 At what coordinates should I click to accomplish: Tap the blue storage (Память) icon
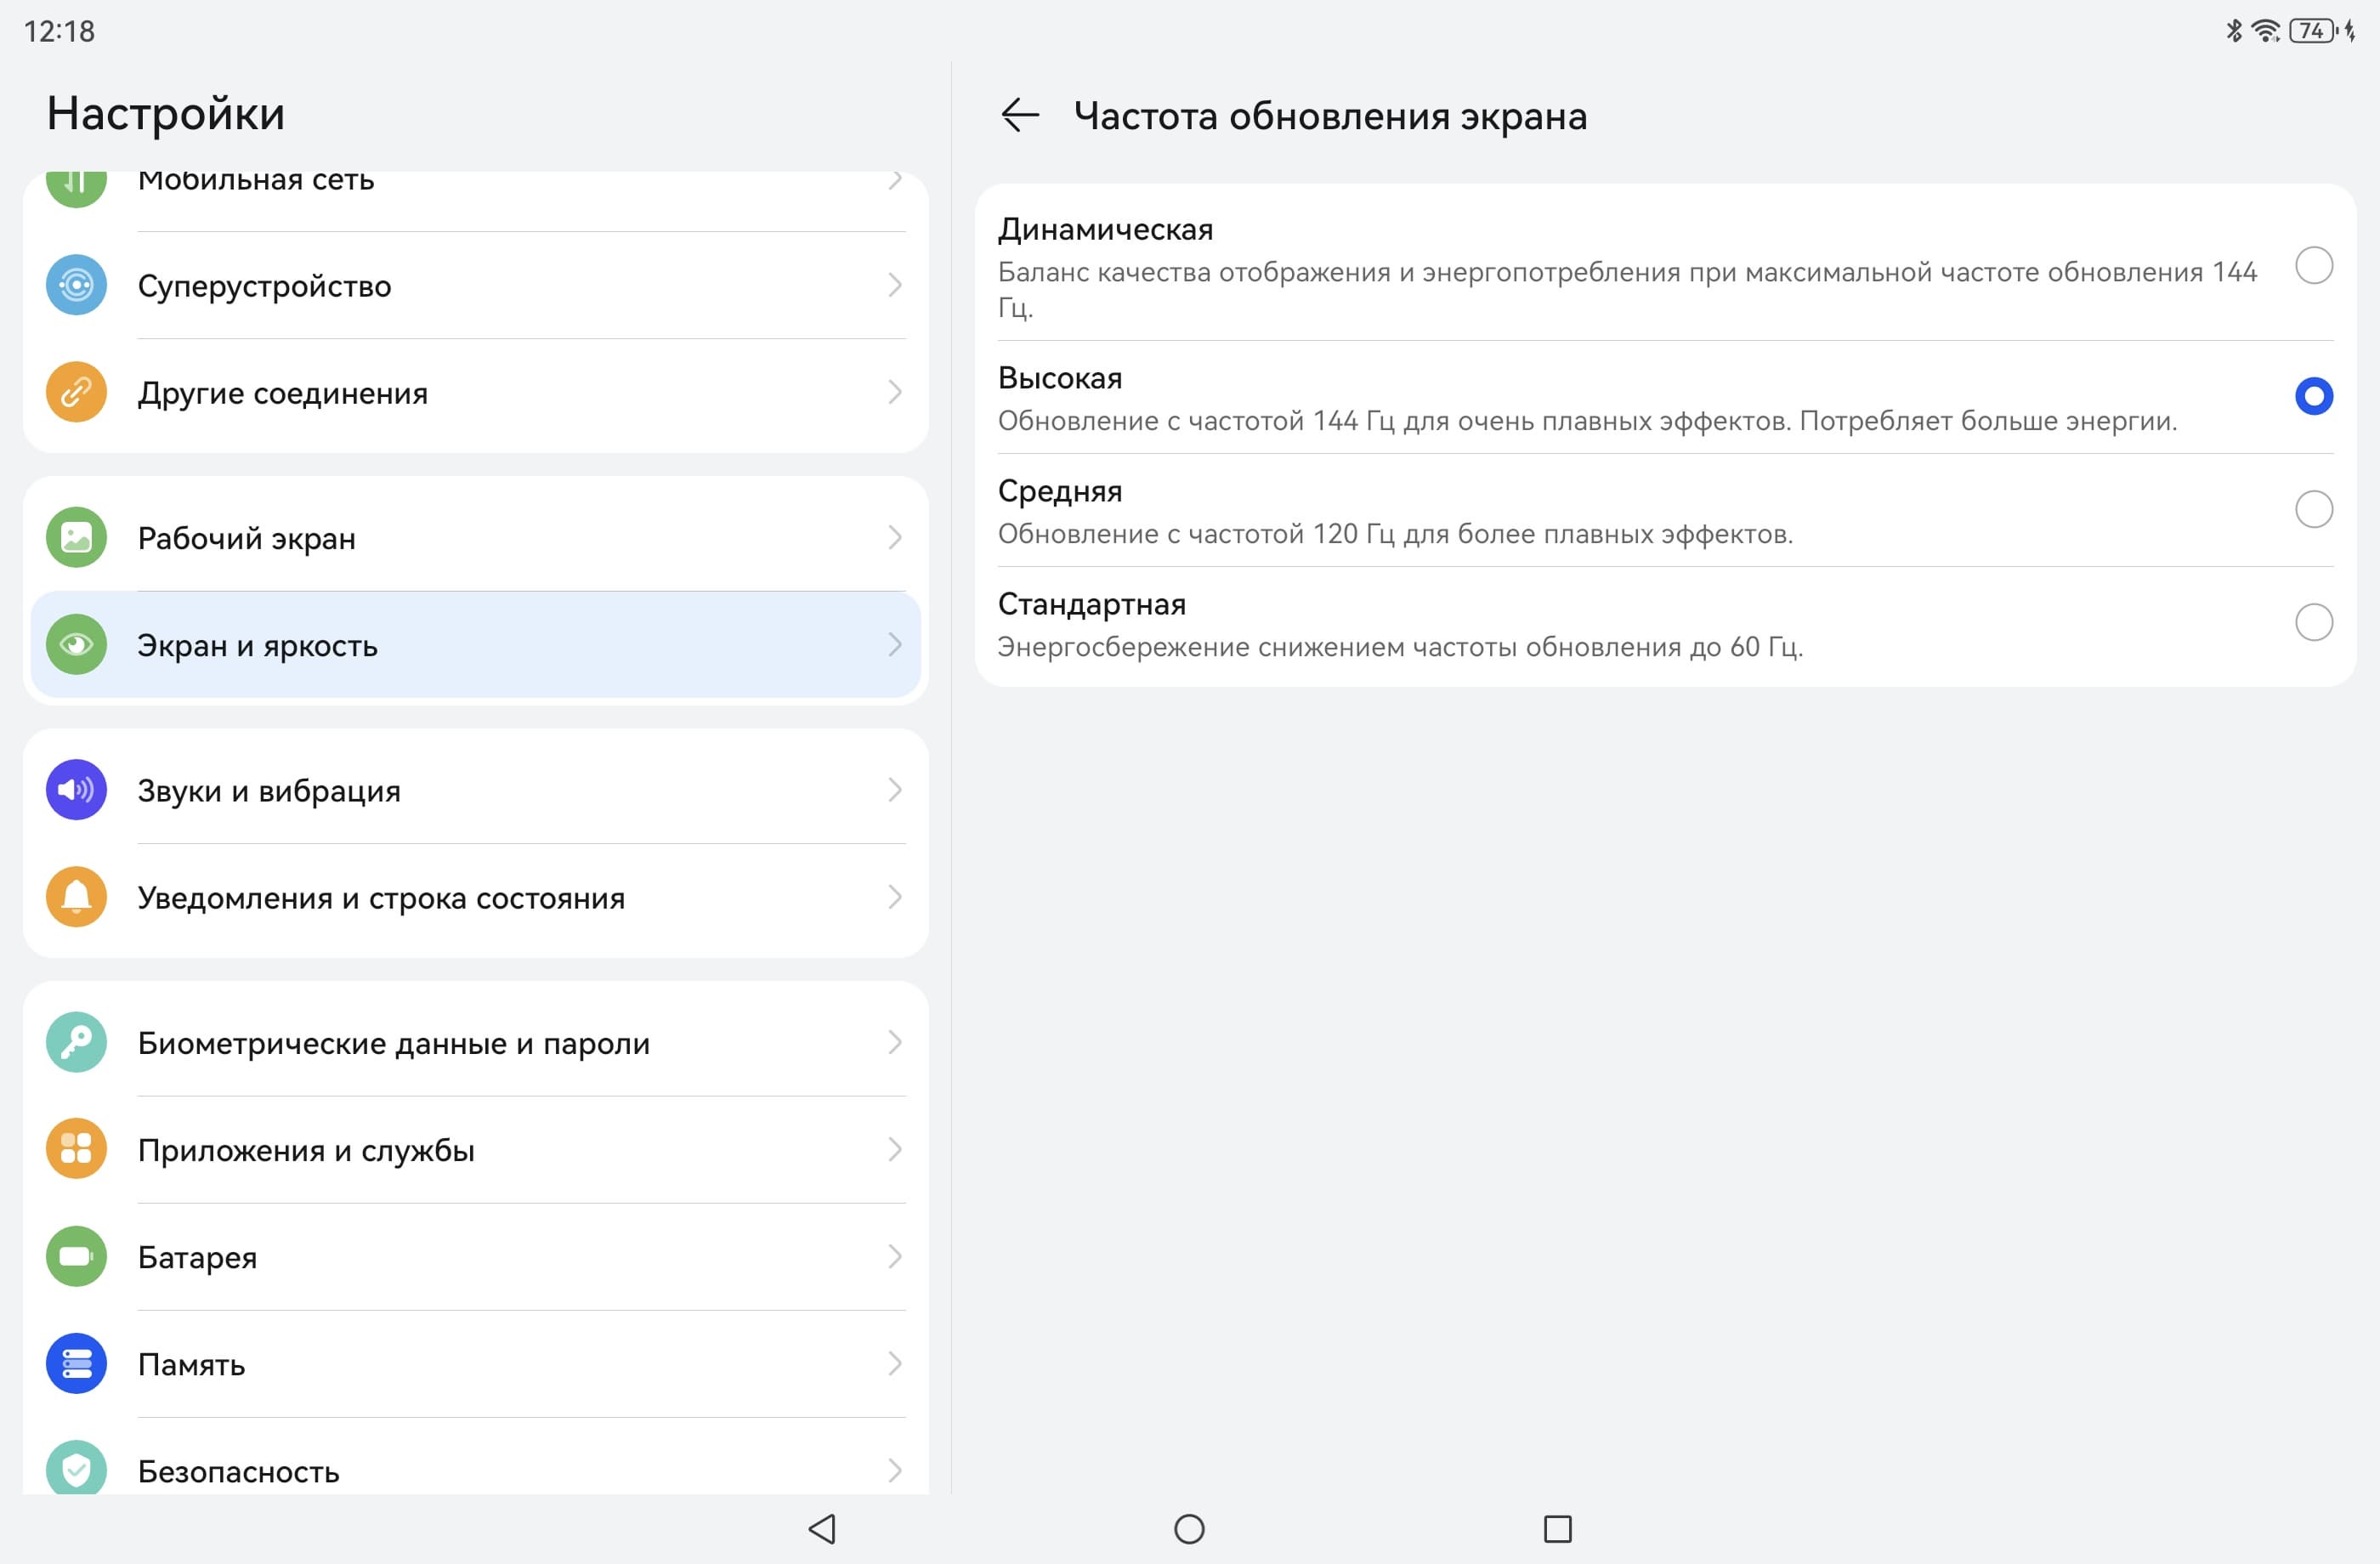click(76, 1364)
